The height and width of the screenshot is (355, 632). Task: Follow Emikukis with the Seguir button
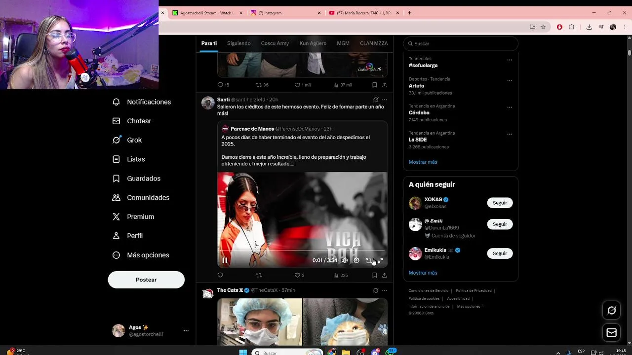pos(500,253)
